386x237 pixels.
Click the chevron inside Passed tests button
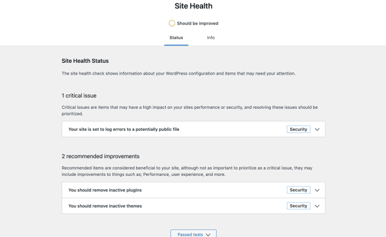coord(208,234)
